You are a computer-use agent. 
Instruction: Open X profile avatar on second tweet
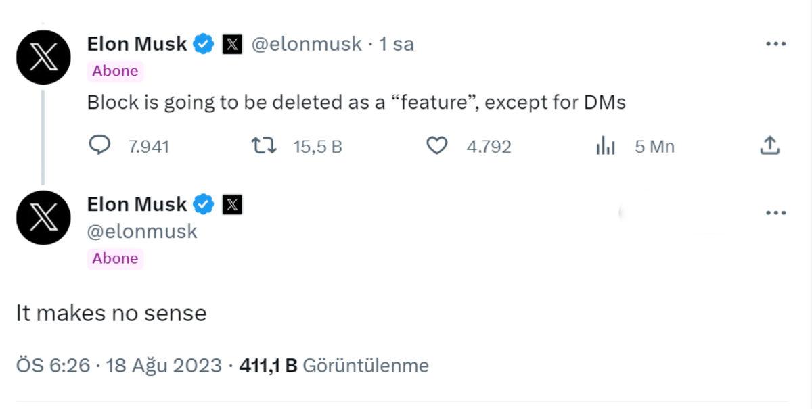pos(43,217)
